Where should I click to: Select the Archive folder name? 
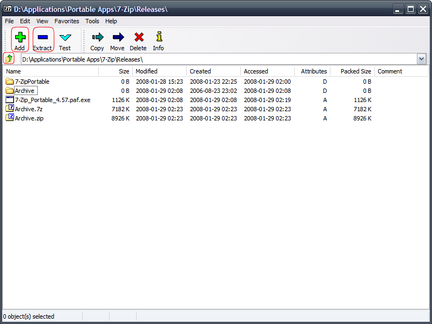(x=25, y=91)
